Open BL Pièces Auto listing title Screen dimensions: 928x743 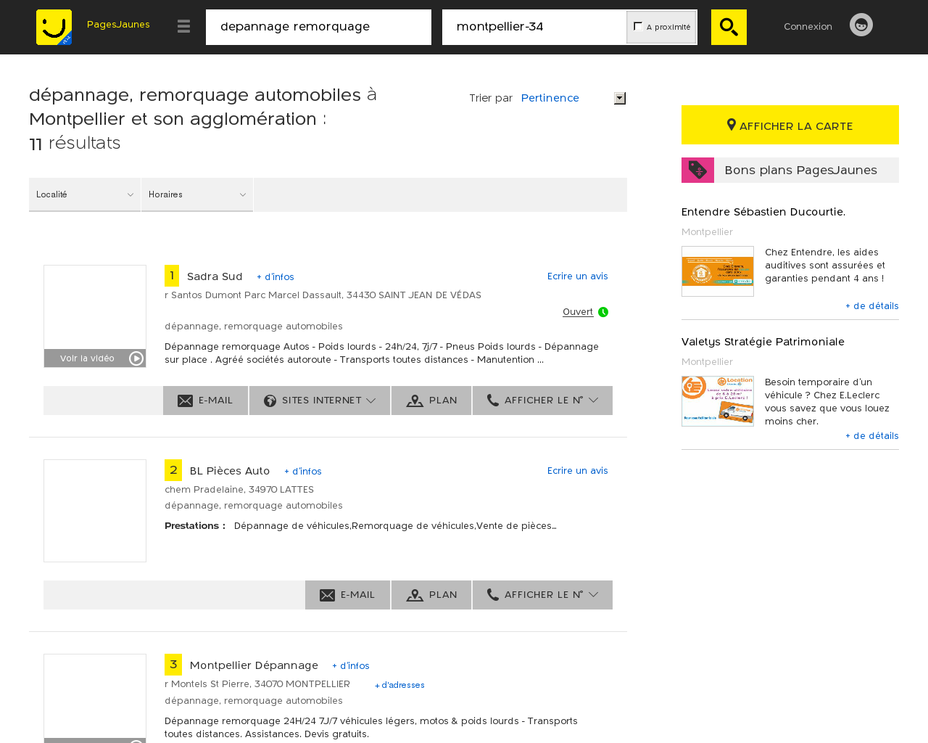tap(230, 471)
